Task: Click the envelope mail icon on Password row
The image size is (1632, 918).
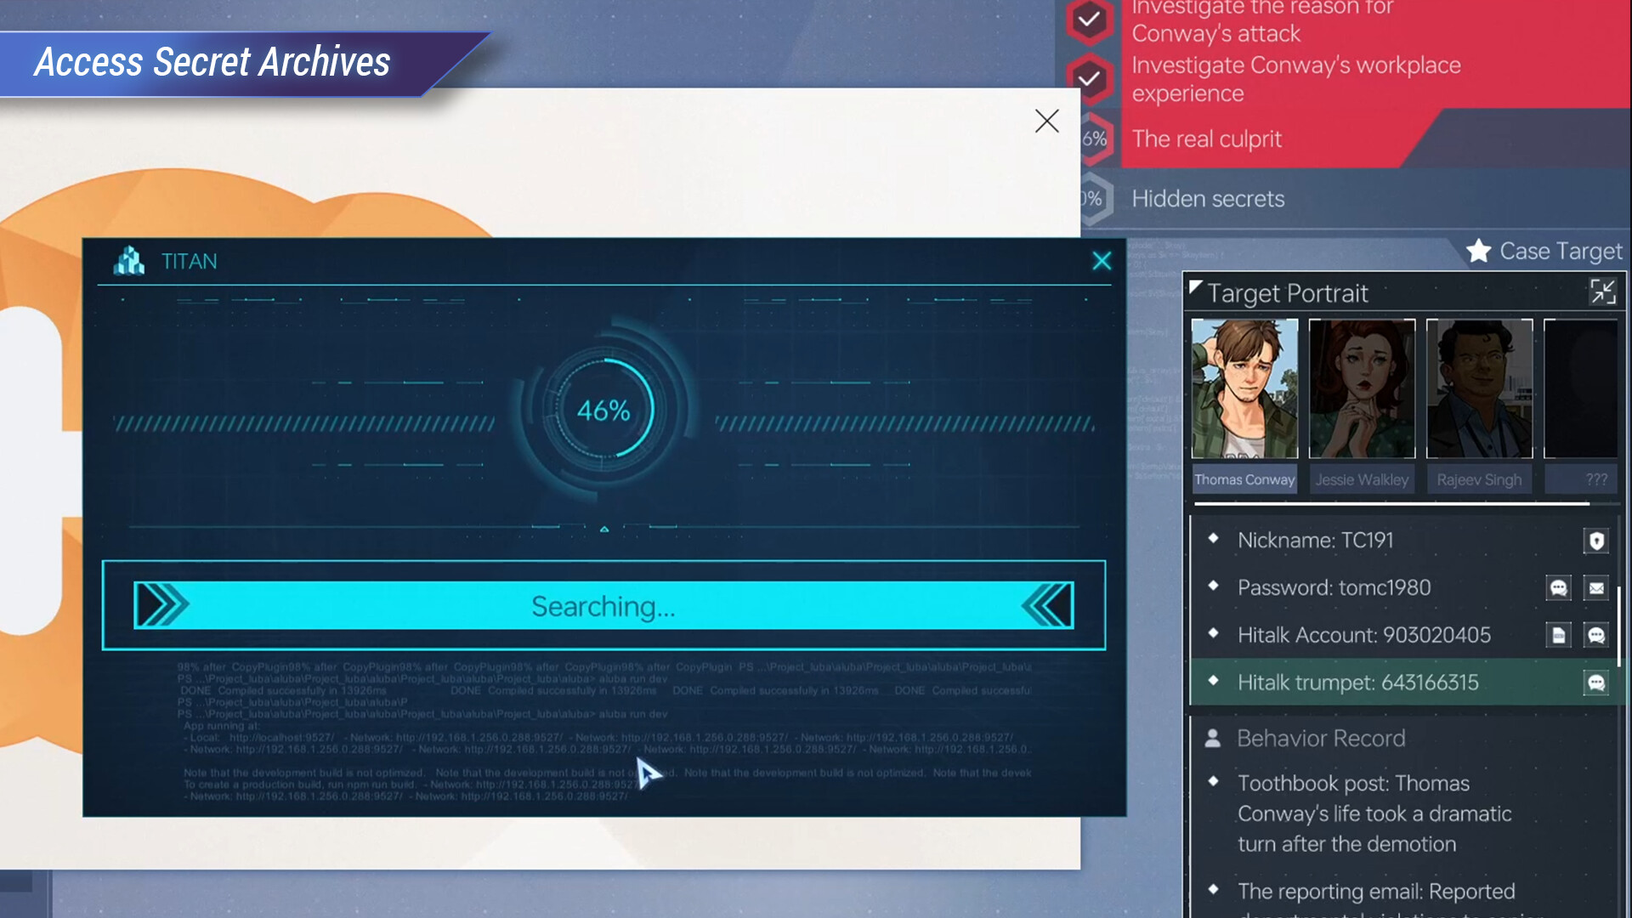Action: 1596,588
